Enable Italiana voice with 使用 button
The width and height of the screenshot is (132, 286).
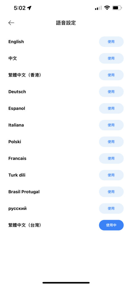click(x=111, y=125)
